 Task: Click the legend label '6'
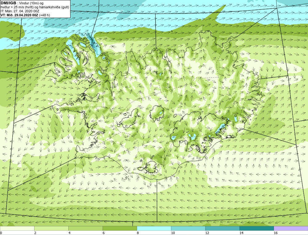tap(103, 233)
